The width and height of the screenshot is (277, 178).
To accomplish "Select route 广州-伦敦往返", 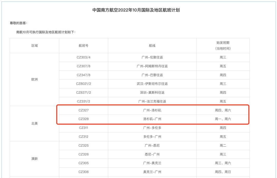I will coord(152,57).
